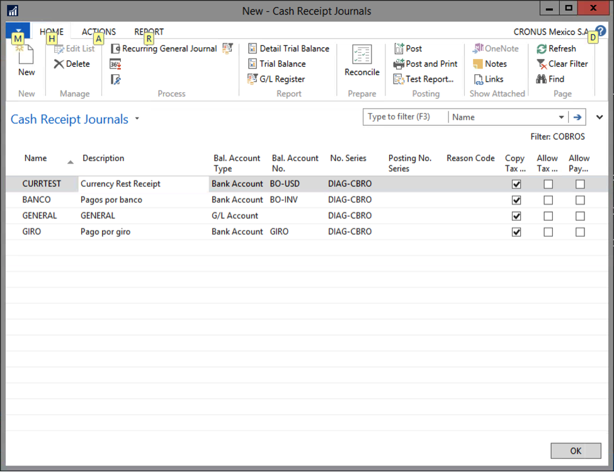Run the Detail Trial Balance report
Image resolution: width=614 pixels, height=472 pixels.
[288, 48]
